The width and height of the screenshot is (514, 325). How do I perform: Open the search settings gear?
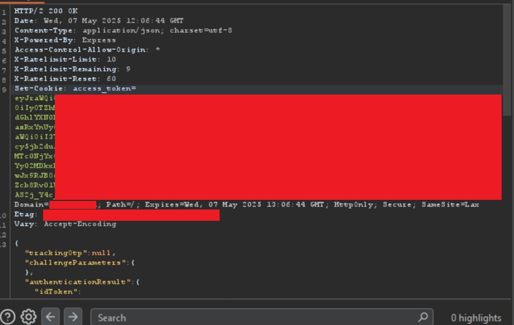point(29,317)
